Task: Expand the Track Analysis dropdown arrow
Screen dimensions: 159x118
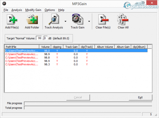Action: [66, 22]
